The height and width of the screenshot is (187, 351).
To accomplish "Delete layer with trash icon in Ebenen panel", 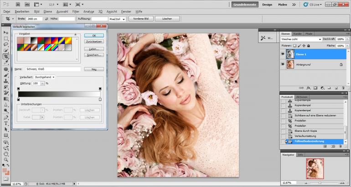I will point(343,88).
